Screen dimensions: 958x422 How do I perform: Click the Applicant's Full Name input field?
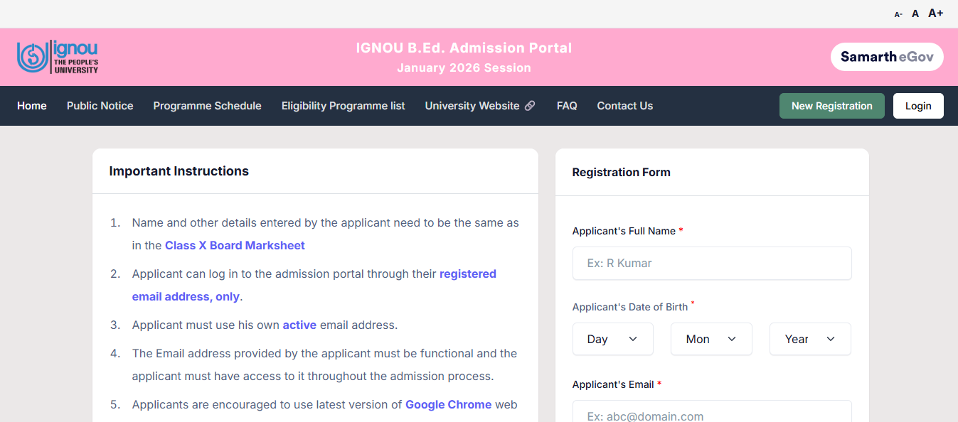tap(711, 263)
